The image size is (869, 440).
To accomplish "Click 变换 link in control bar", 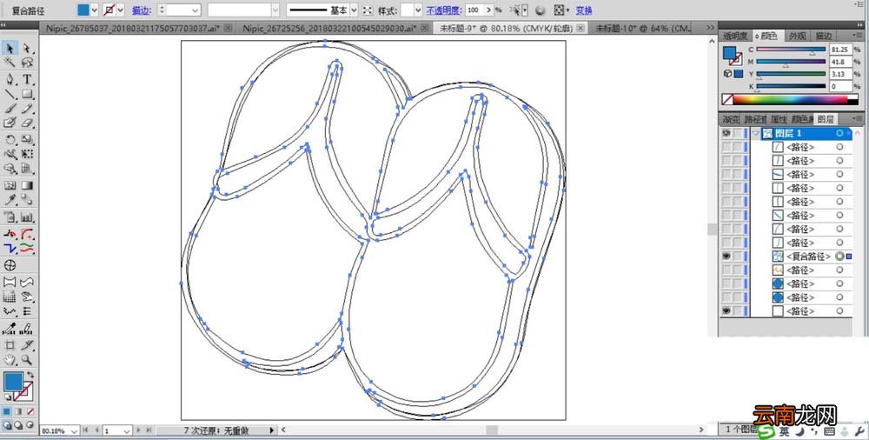I will click(584, 10).
